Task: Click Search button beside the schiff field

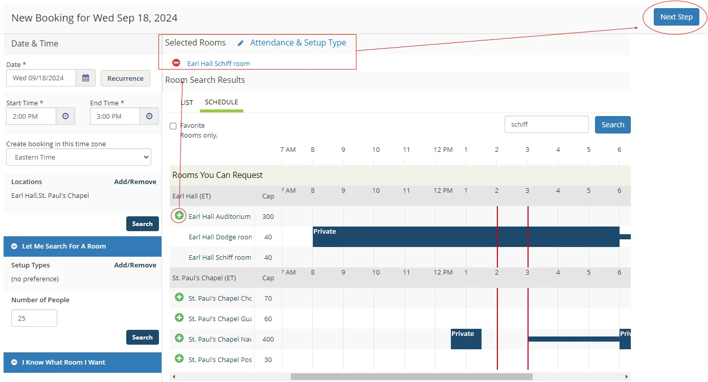Action: click(612, 125)
